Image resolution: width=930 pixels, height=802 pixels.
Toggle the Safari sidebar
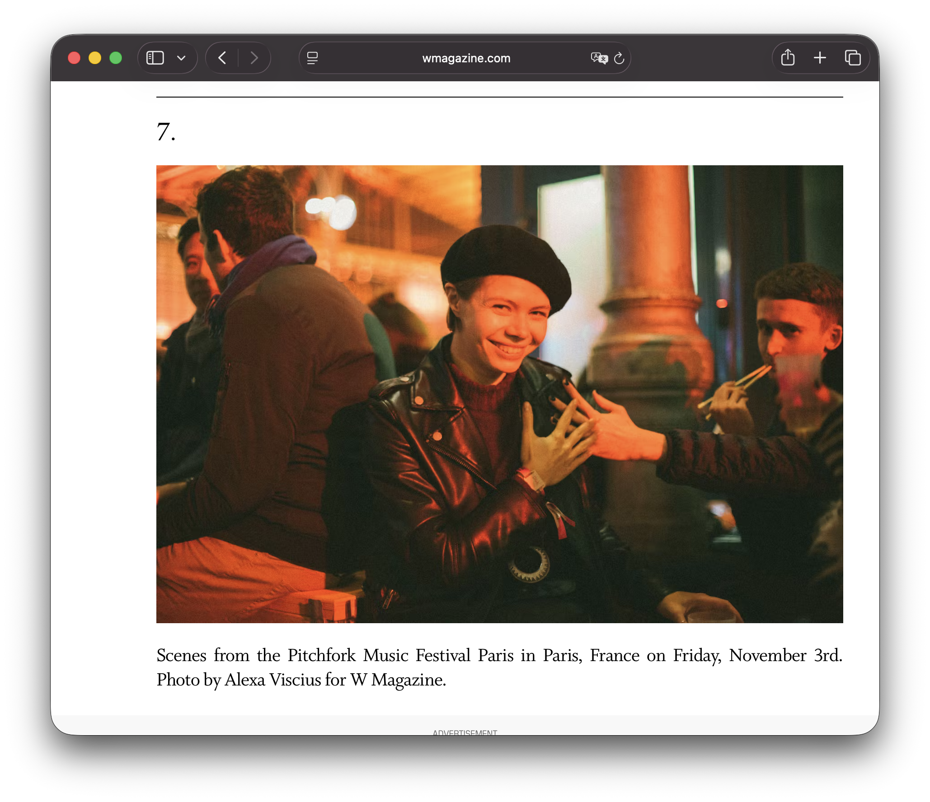click(x=155, y=58)
